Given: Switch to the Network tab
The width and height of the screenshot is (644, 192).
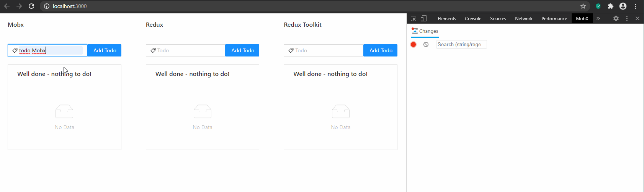Looking at the screenshot, I should pos(524,18).
